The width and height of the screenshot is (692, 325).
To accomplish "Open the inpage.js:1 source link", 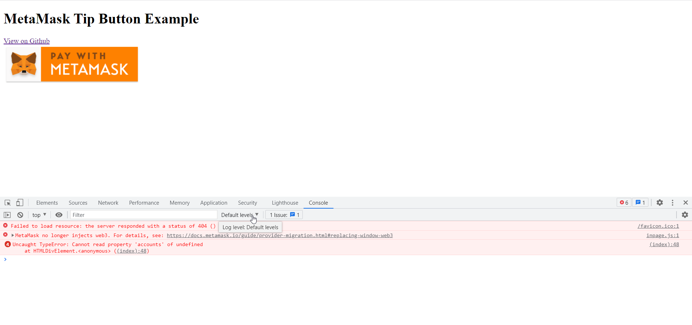I will (662, 235).
